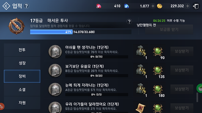Tap the back arrow diamond icon
The height and width of the screenshot is (113, 202).
[x=6, y=6]
